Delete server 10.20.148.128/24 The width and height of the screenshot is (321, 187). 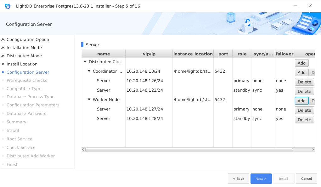[x=304, y=120]
